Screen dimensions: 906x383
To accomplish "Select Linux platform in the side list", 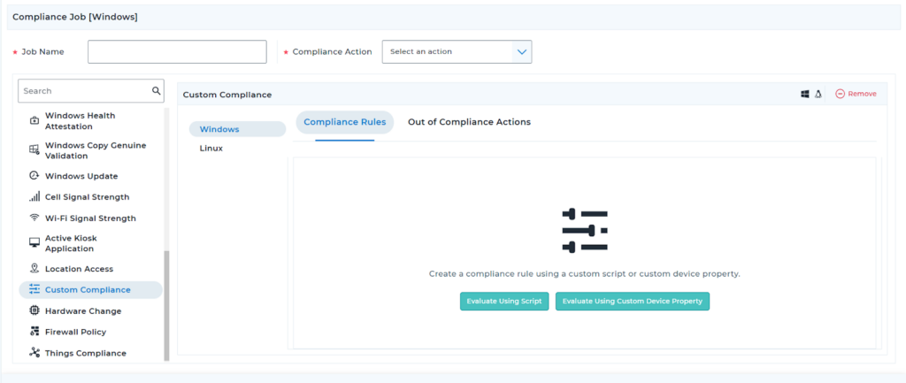I will click(211, 149).
